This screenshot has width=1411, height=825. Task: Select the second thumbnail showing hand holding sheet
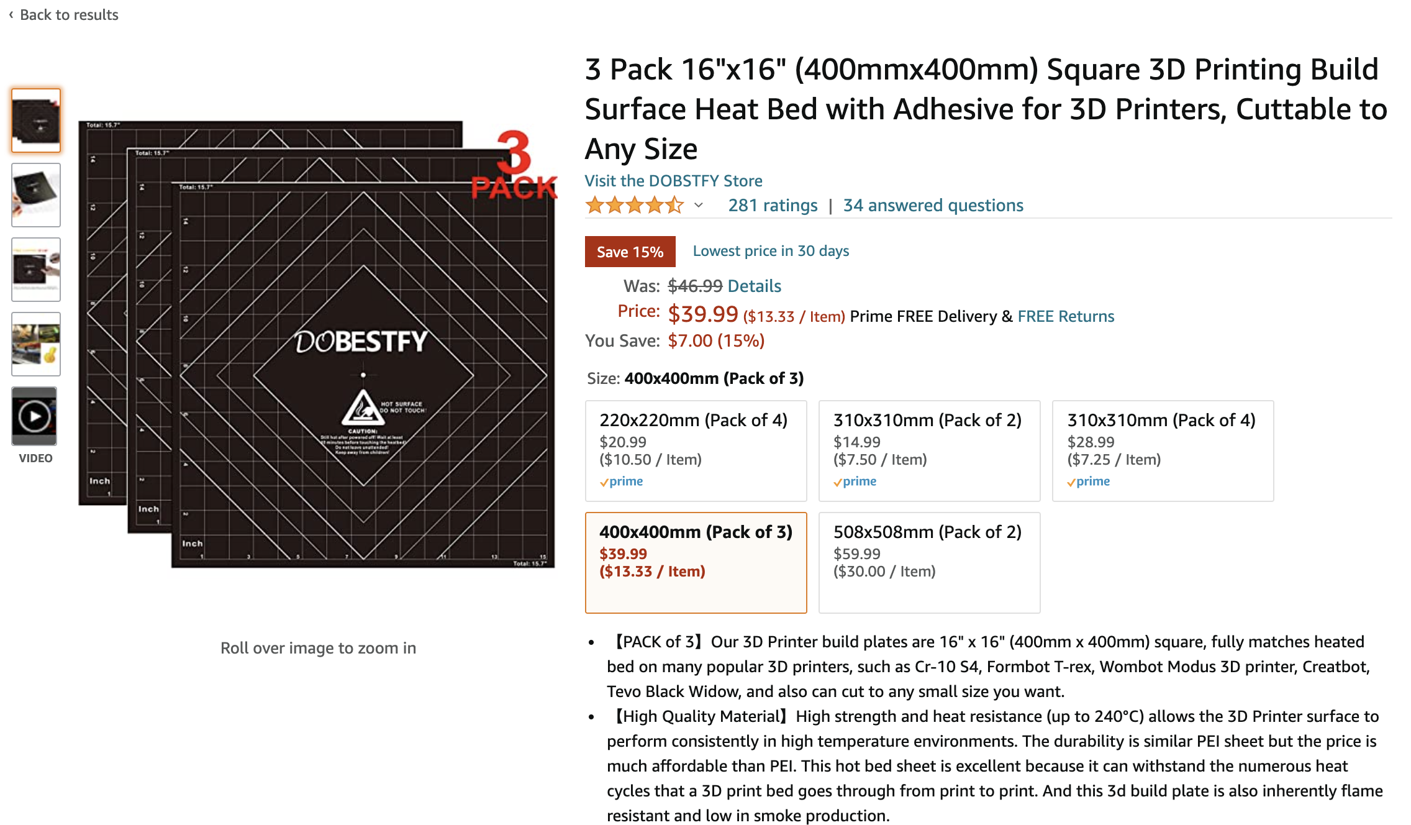coord(36,195)
